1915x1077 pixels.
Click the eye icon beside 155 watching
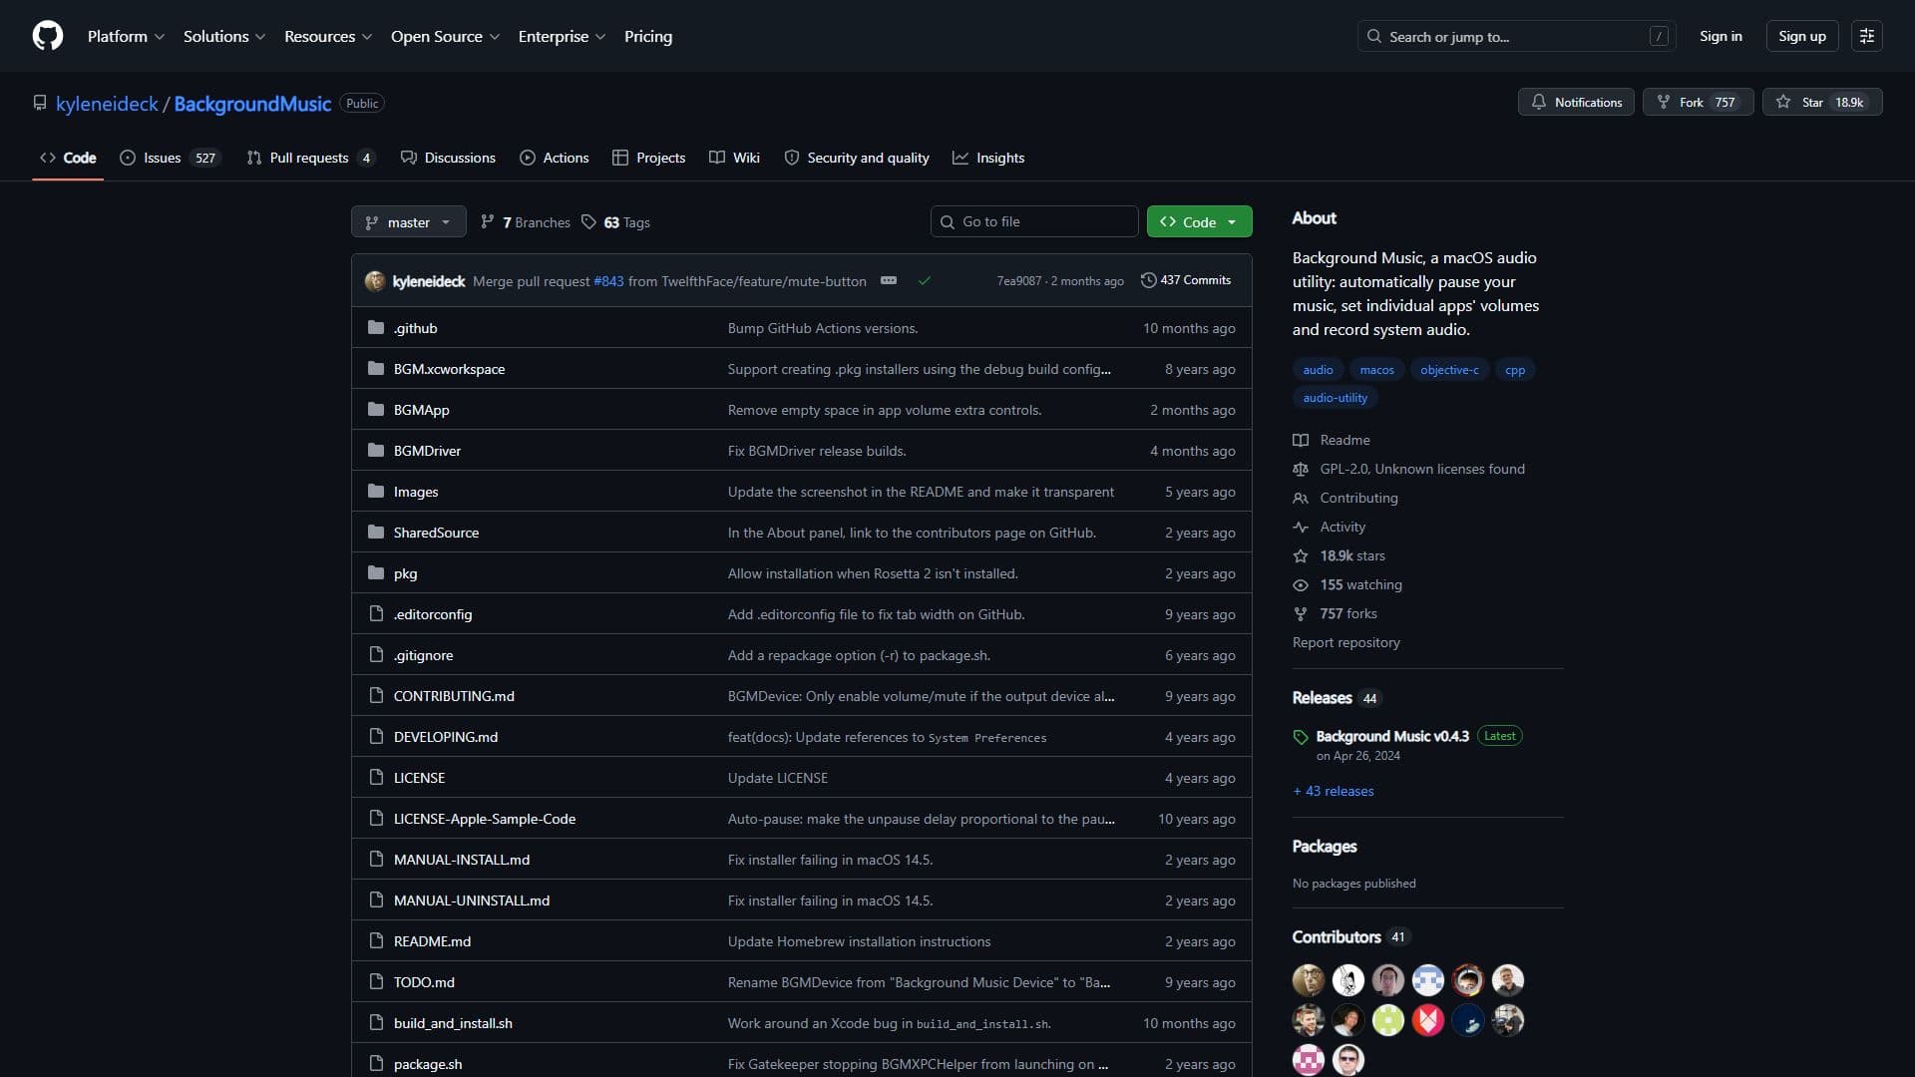click(x=1301, y=584)
